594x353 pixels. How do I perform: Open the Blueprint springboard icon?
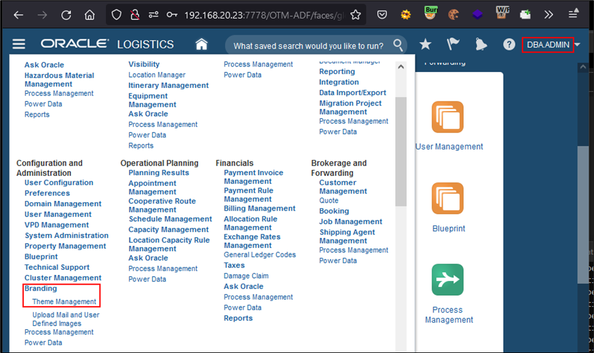[x=448, y=198]
